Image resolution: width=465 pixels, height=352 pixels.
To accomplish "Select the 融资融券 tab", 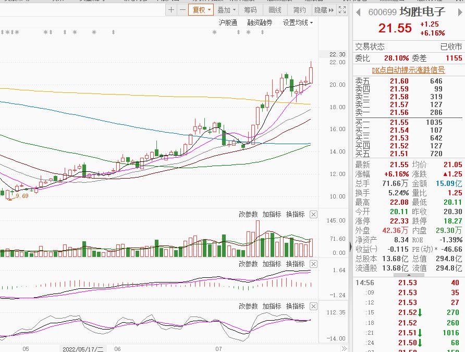I will pos(260,22).
